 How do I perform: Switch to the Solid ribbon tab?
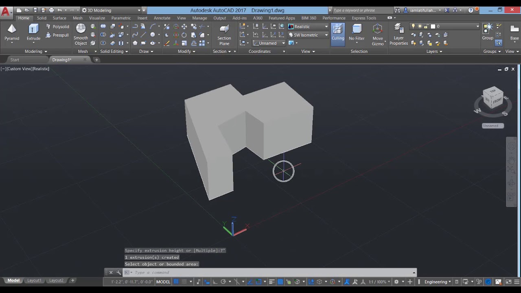(42, 18)
